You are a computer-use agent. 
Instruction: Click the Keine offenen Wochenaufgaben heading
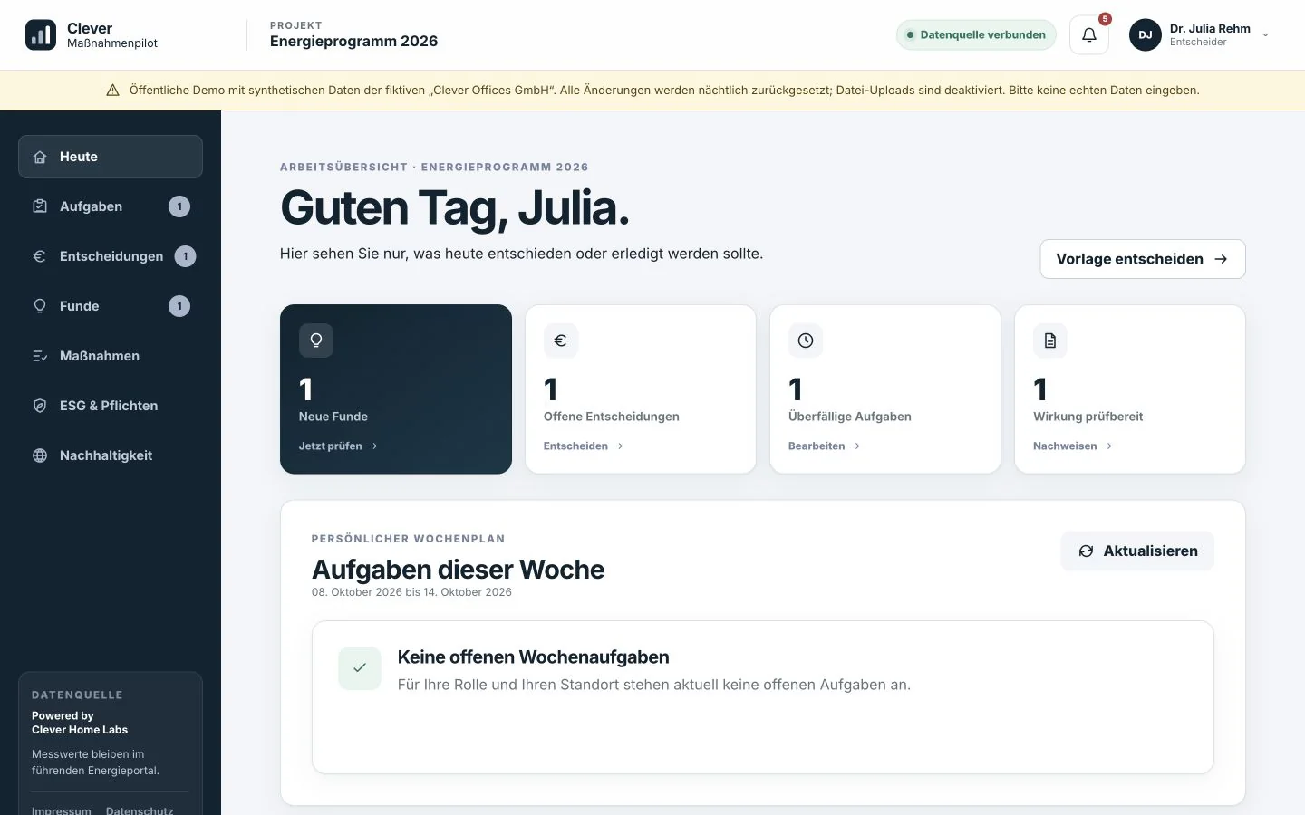click(x=534, y=657)
